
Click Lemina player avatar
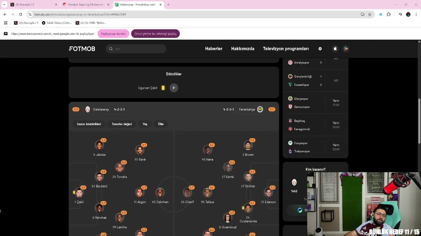click(x=120, y=218)
